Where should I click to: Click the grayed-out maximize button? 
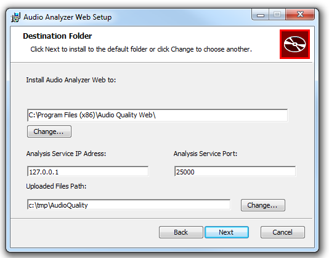point(277,15)
